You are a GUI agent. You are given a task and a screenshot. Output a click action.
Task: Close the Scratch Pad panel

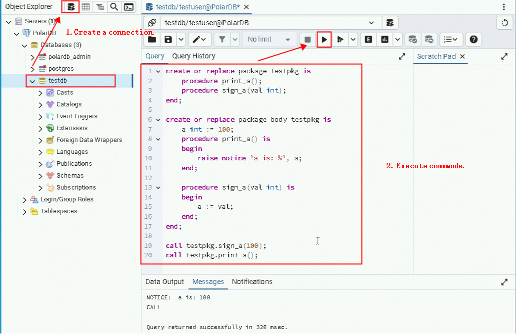click(463, 56)
